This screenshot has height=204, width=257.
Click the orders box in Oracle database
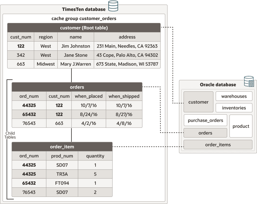click(x=205, y=133)
